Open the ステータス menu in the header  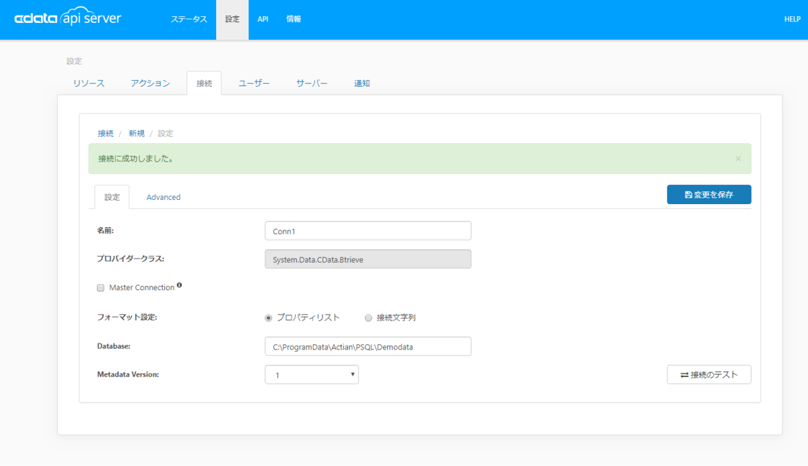coord(189,20)
